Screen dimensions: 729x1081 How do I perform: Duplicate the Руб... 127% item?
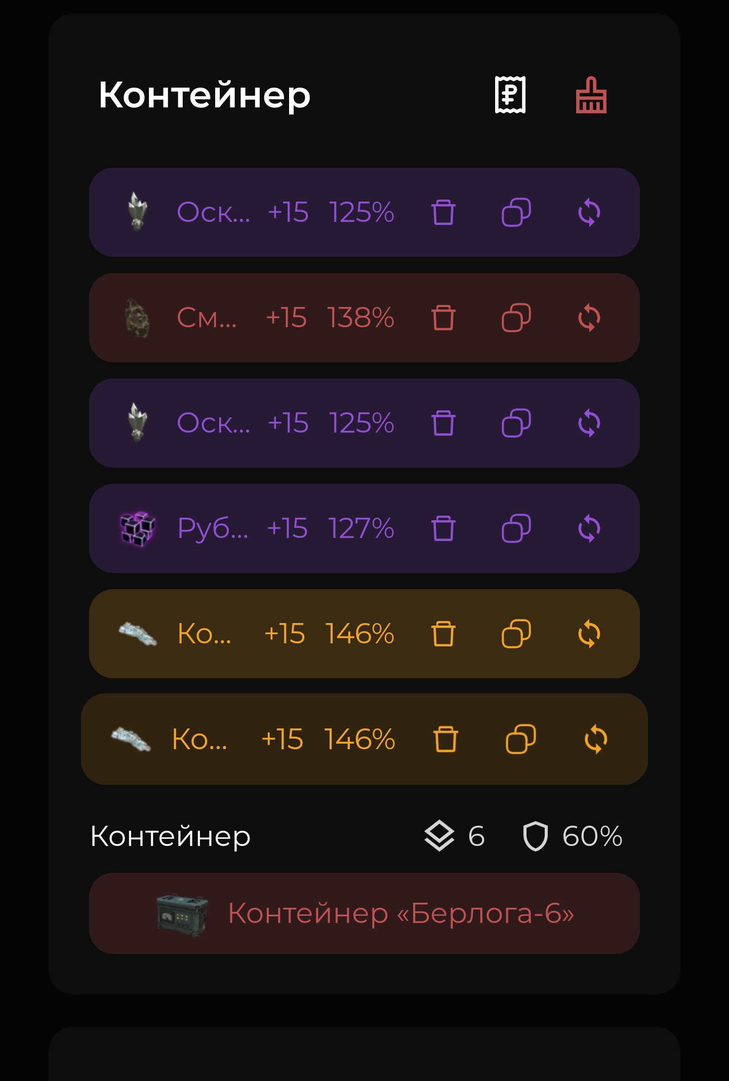point(516,528)
